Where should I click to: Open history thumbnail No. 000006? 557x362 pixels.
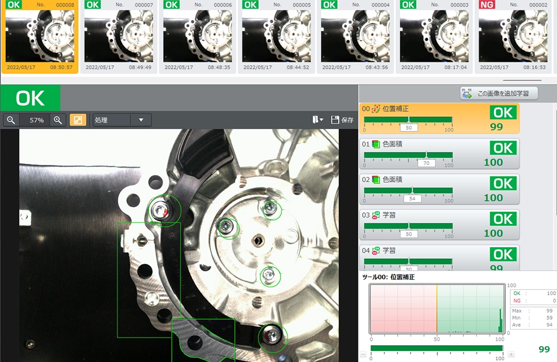pos(198,36)
